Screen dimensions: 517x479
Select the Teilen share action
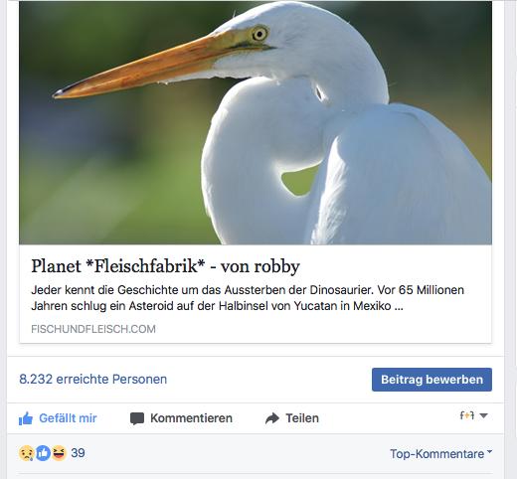[302, 418]
